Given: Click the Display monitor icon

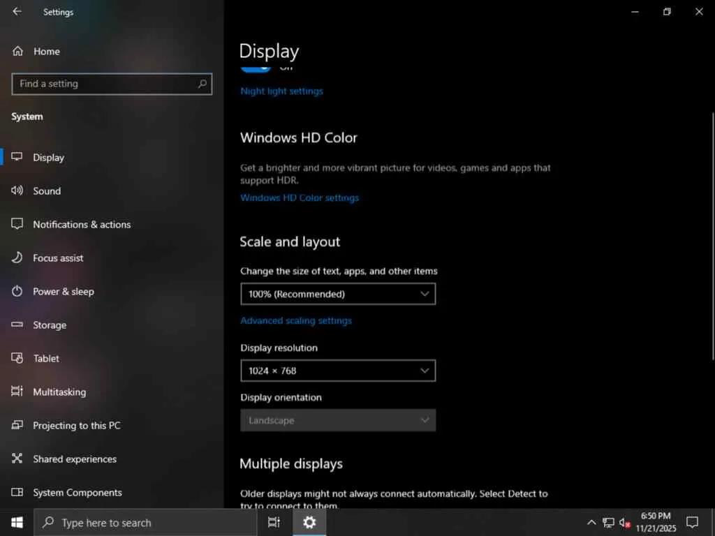Looking at the screenshot, I should click(17, 157).
